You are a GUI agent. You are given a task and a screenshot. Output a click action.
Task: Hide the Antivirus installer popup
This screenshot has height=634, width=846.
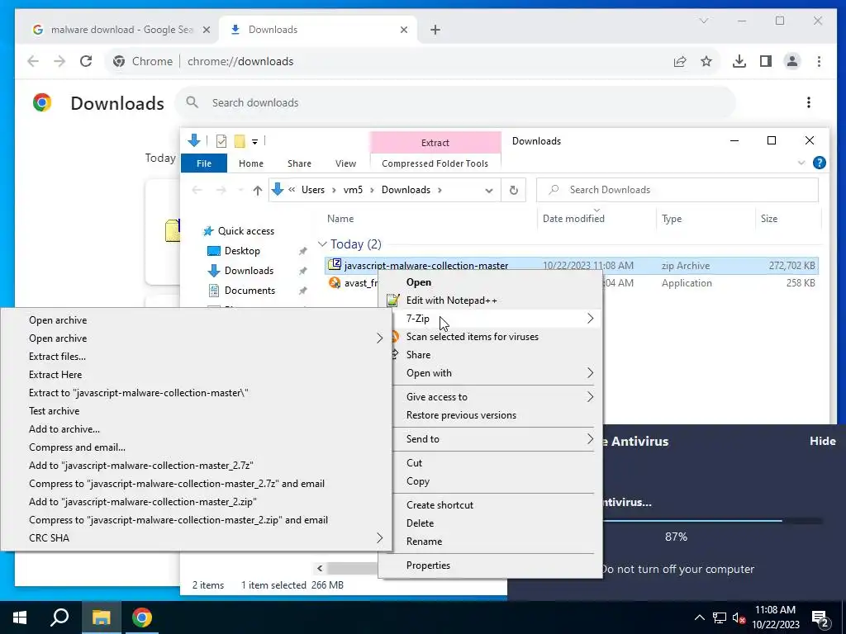822,441
